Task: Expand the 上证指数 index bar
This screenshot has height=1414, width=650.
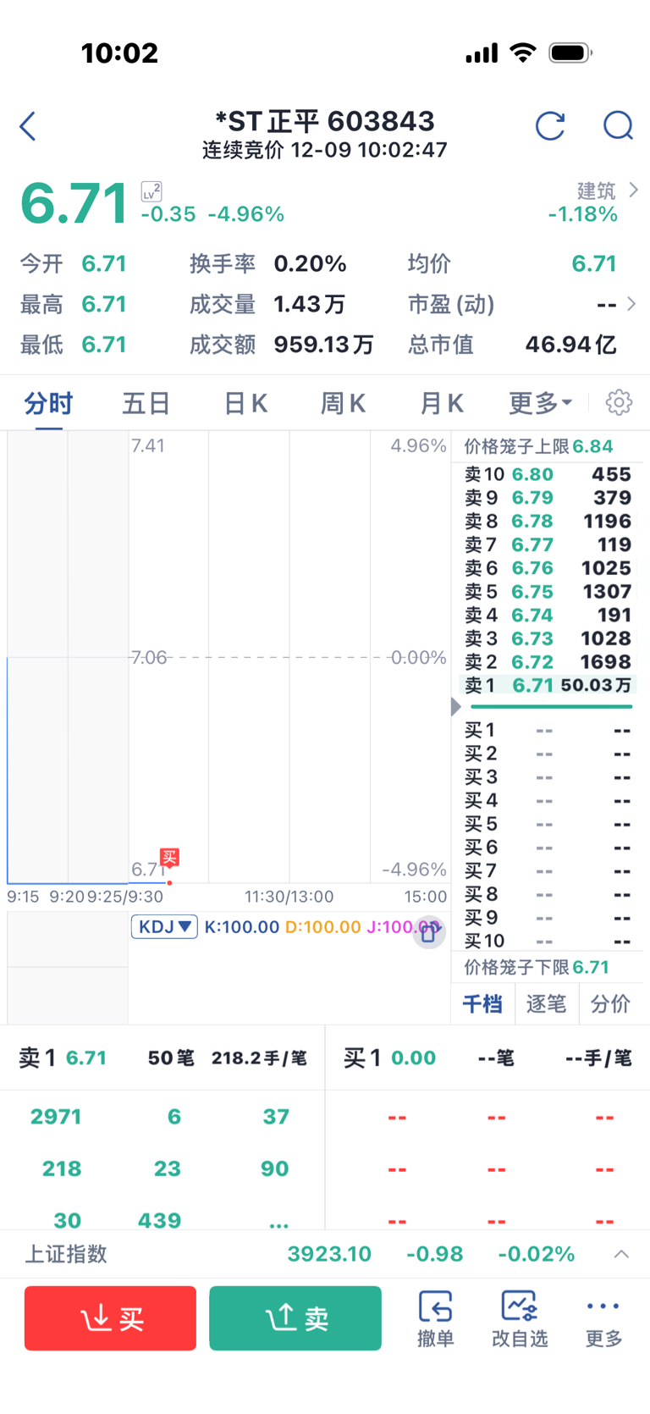Action: tap(621, 1254)
